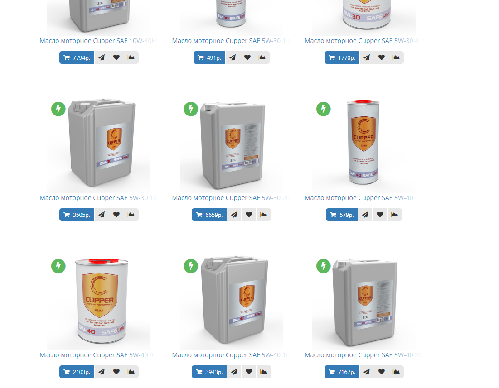Click paper plane icon beside 2103р.
Image resolution: width=499 pixels, height=388 pixels.
coord(102,372)
